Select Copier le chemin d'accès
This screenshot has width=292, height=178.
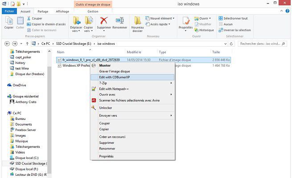46,24
